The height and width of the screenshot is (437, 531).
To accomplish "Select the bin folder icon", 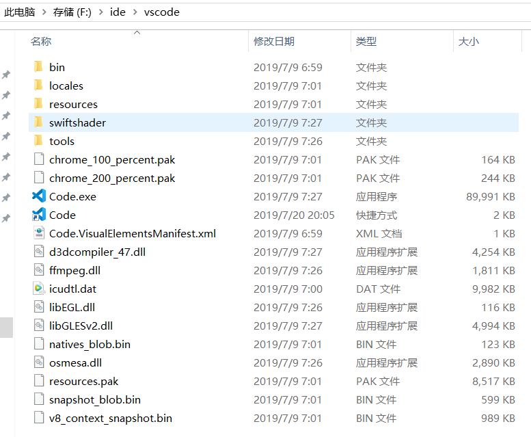I will click(38, 67).
